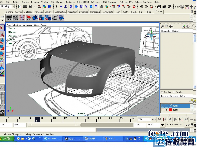Click the 'mel back' shelf button
Screen dimensions: 197x148
[15, 18]
